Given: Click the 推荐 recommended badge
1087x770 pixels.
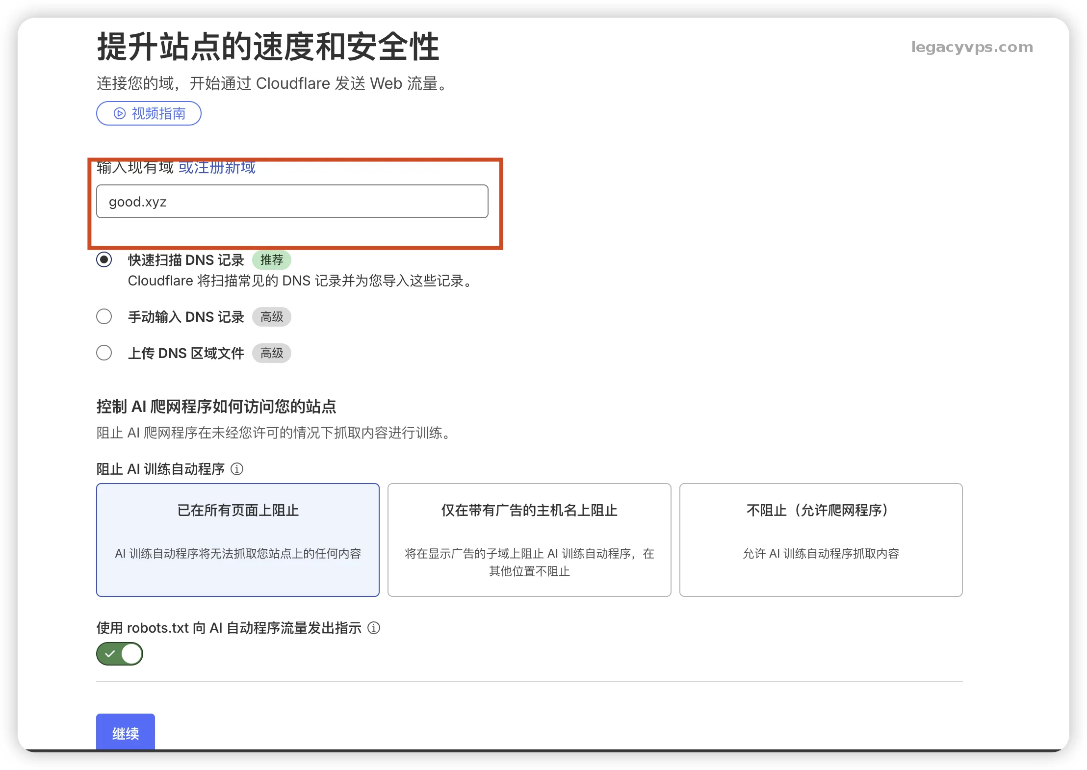Looking at the screenshot, I should coord(271,259).
